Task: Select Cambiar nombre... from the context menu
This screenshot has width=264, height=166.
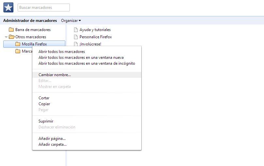Action: coord(87,75)
